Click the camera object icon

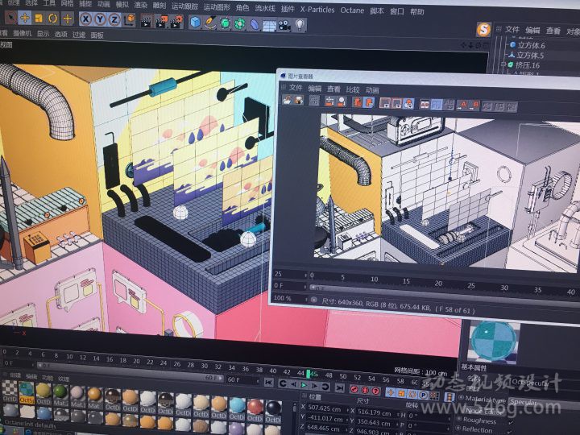pos(284,25)
